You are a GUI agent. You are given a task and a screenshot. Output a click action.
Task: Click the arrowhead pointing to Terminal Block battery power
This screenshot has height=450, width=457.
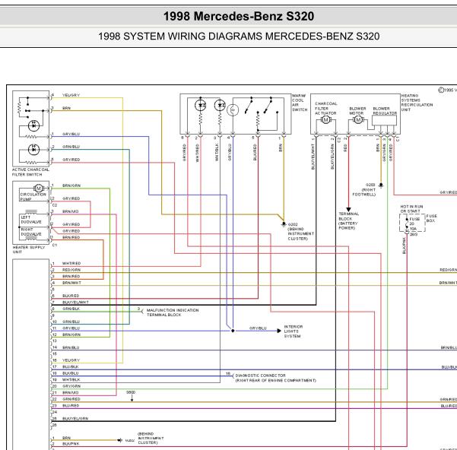click(x=348, y=210)
